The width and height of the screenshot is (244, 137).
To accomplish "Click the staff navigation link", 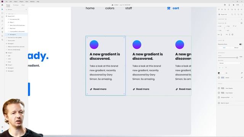I will [x=128, y=8].
